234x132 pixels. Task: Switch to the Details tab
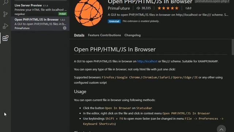coord(79,35)
